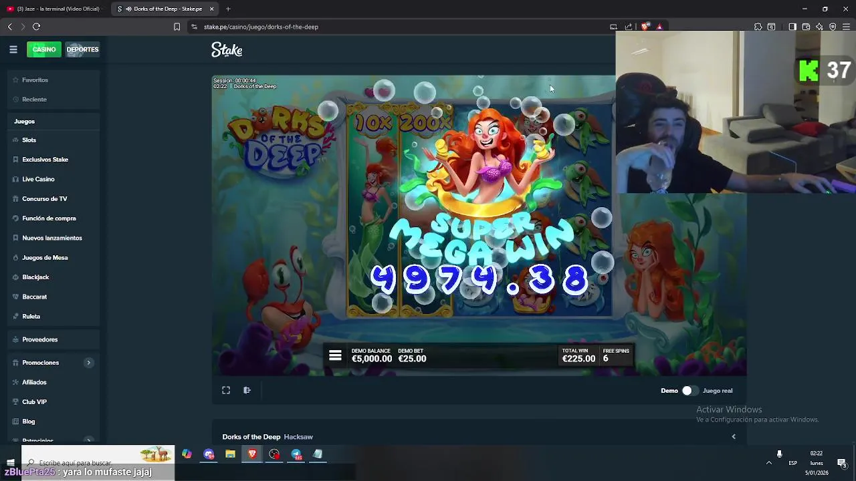
Task: Open Copilot from the taskbar
Action: tap(187, 454)
